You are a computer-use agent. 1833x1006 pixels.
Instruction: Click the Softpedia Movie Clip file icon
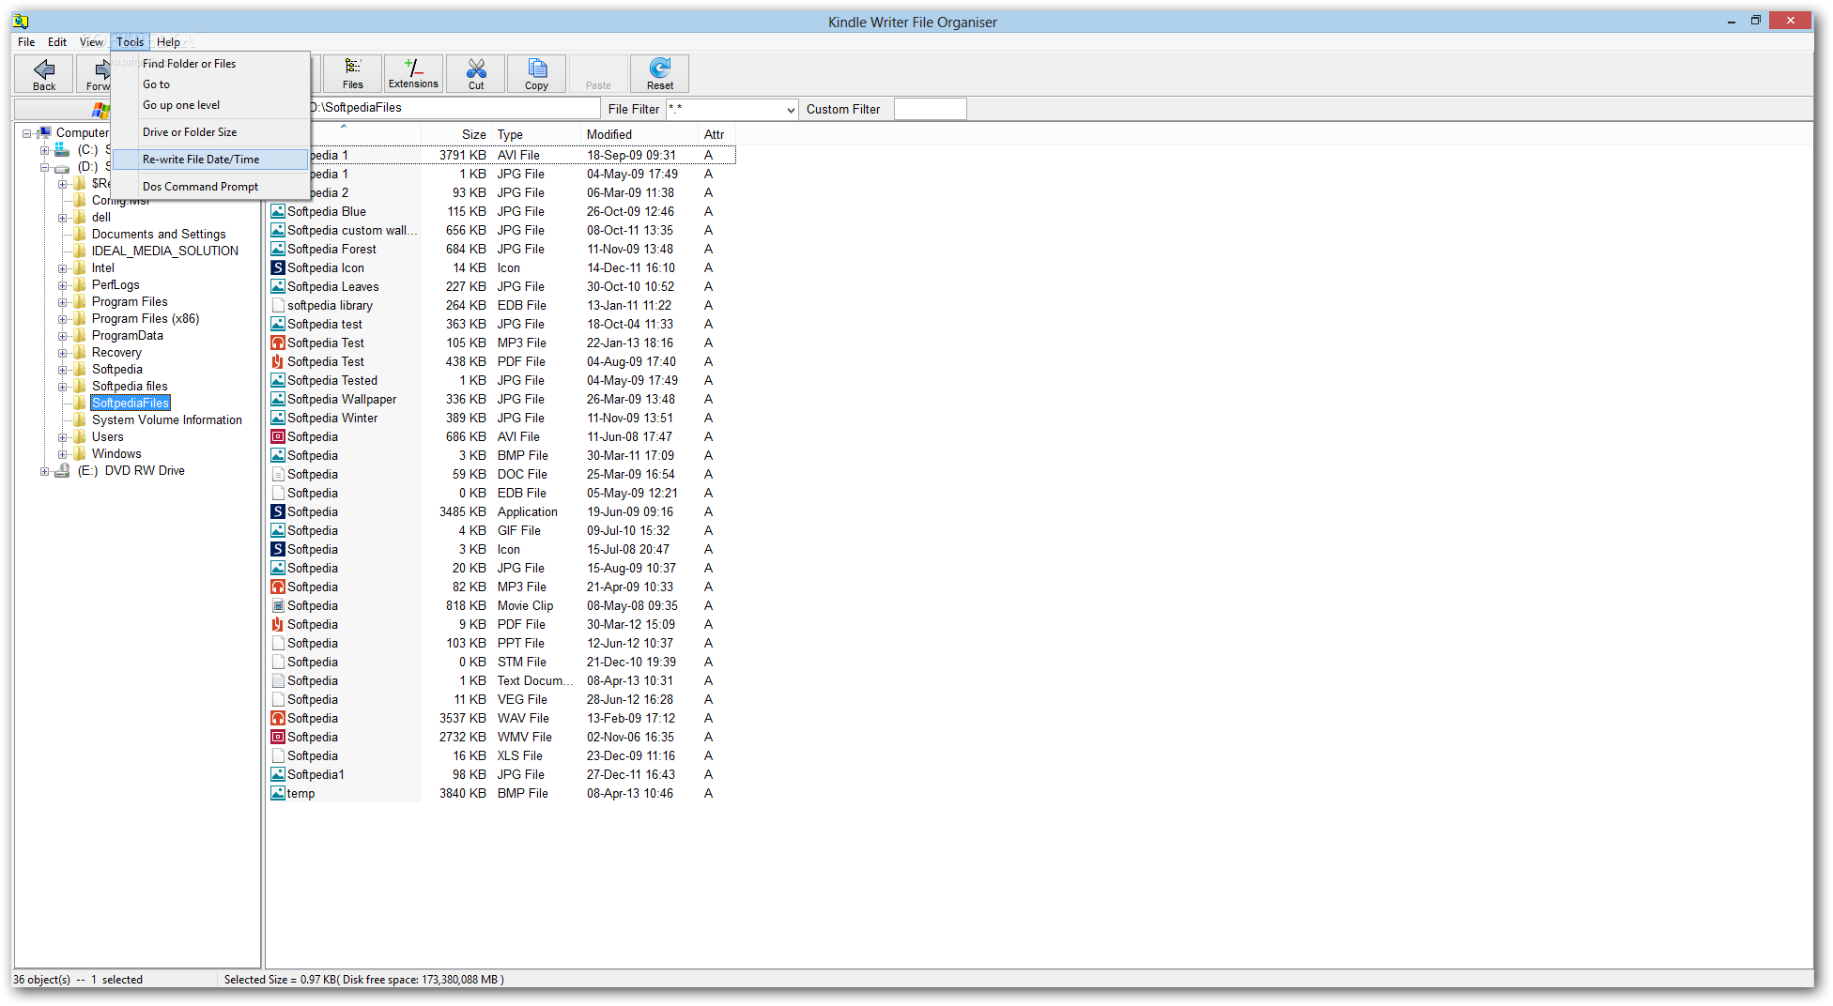tap(278, 606)
